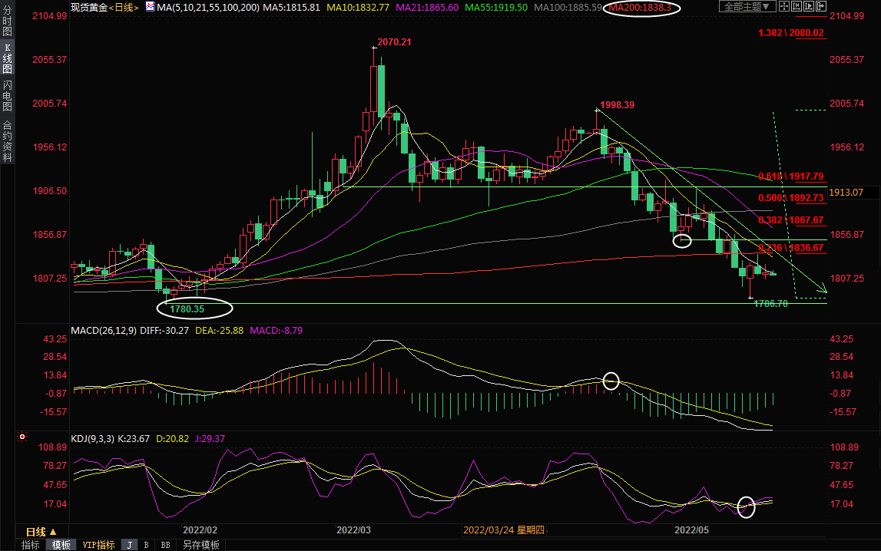Viewport: 881px width, 551px height.
Task: Open the 合约资料 side tab
Action: 7,140
